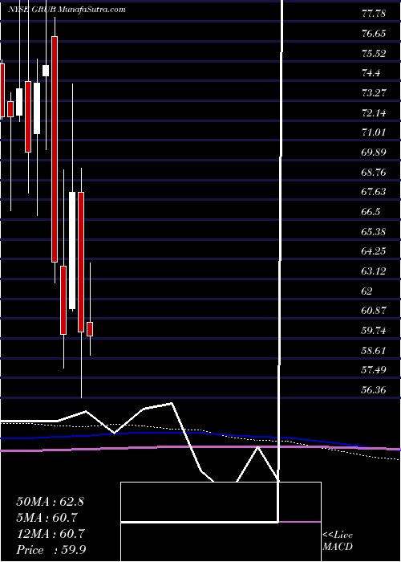The width and height of the screenshot is (401, 562).
Task: Click the 69.89 price axis label
Action: (375, 153)
